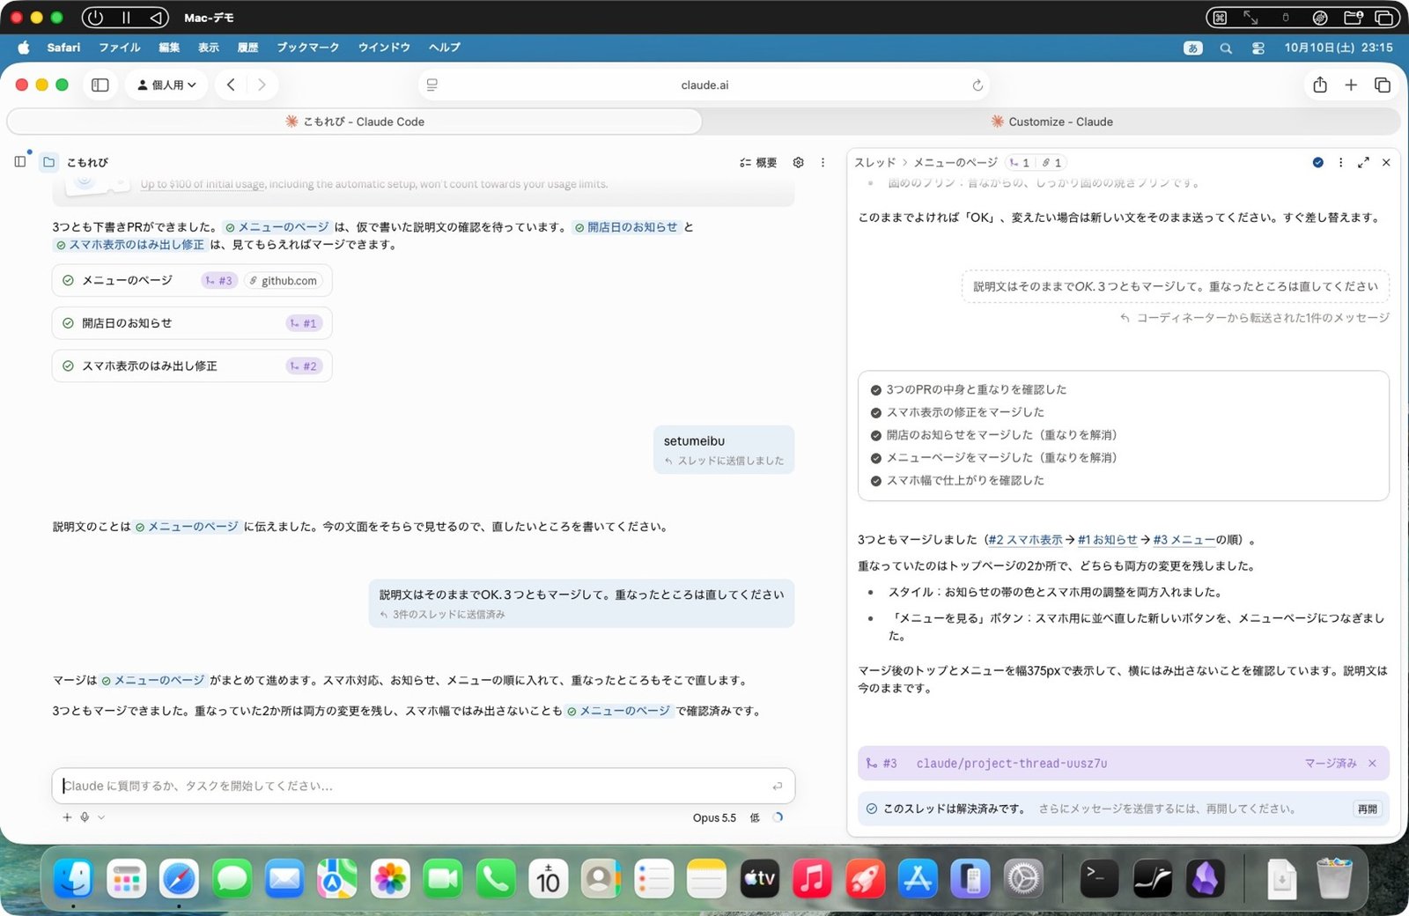
Task: Select the こもれび - Claude Code tab
Action: click(355, 122)
